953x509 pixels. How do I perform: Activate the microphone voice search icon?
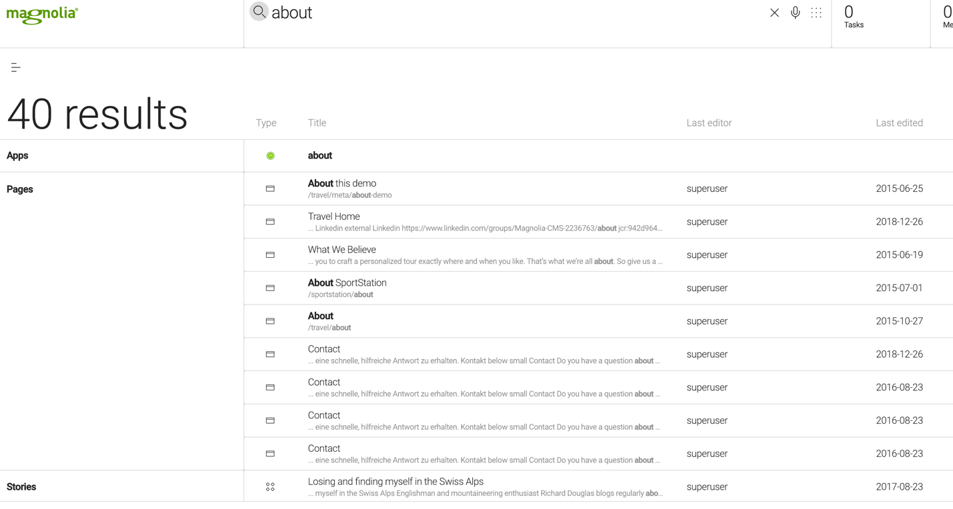click(x=795, y=13)
